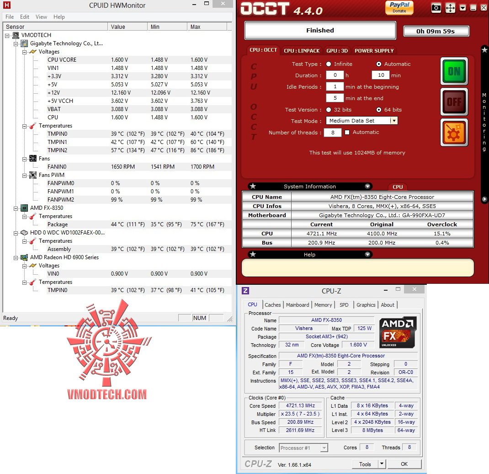Collapse the AMD FX-8350 tree node
The image size is (489, 474).
(16, 208)
